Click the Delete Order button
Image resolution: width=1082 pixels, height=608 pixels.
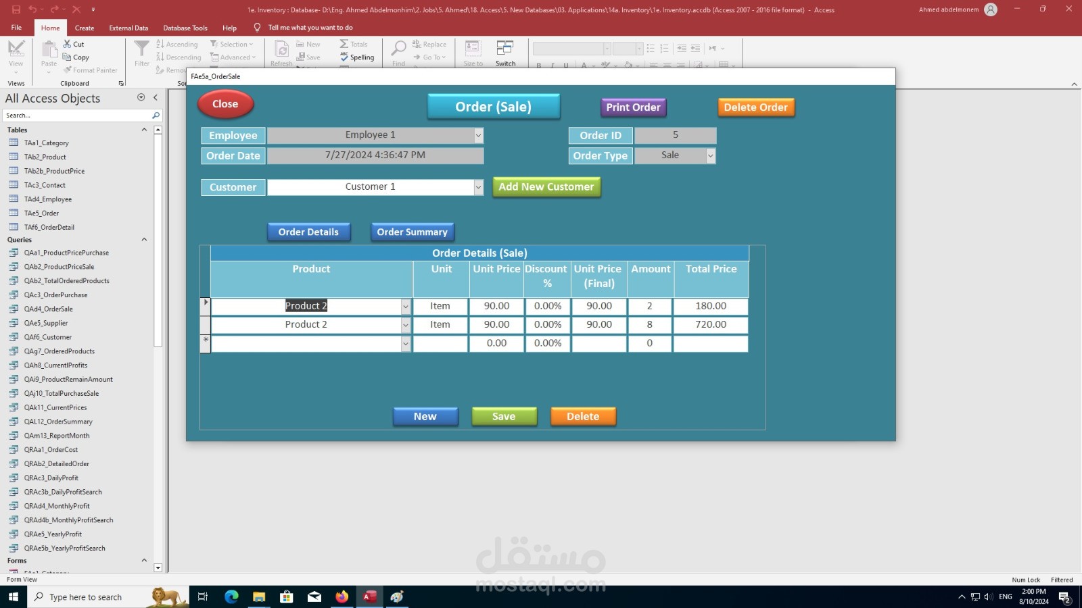click(x=755, y=107)
